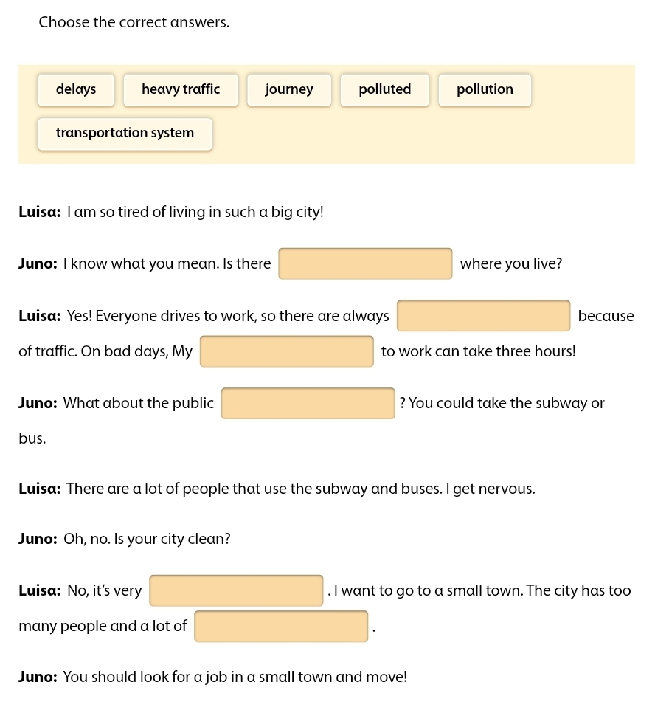Select the 'delays' word chip
This screenshot has height=727, width=655.
click(x=76, y=90)
